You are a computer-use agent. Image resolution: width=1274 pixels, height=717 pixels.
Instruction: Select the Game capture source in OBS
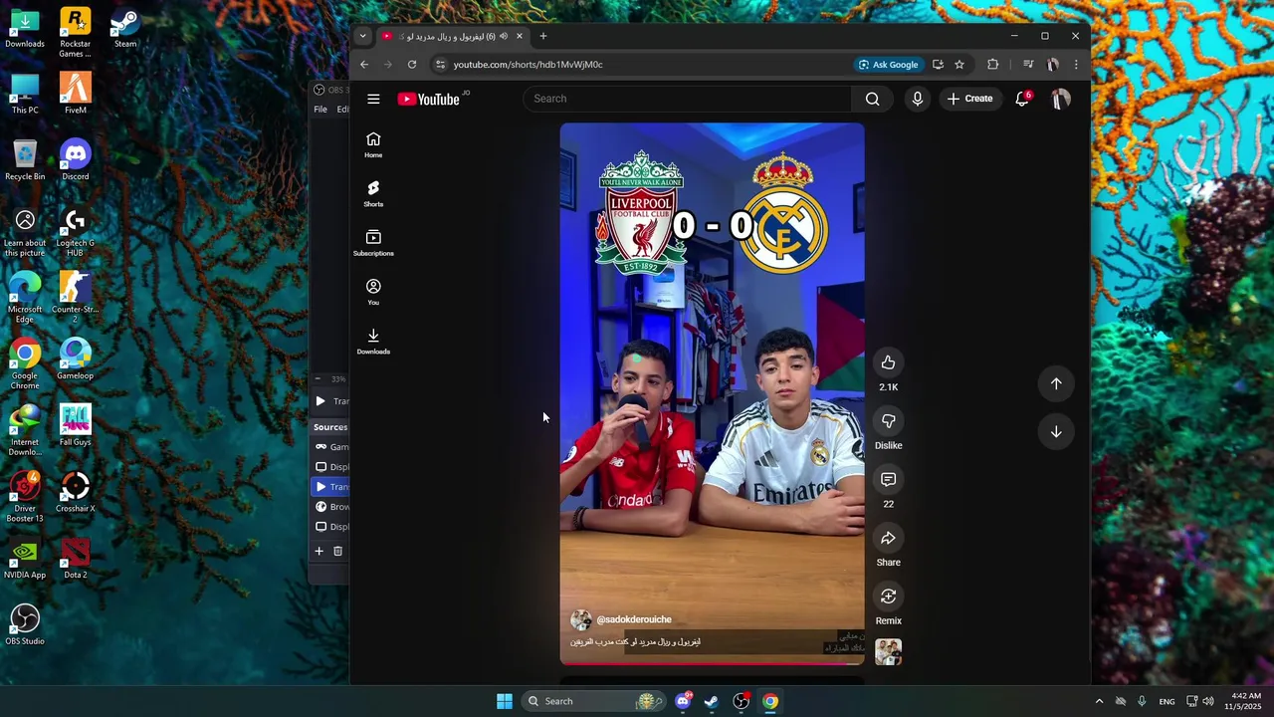[331, 447]
